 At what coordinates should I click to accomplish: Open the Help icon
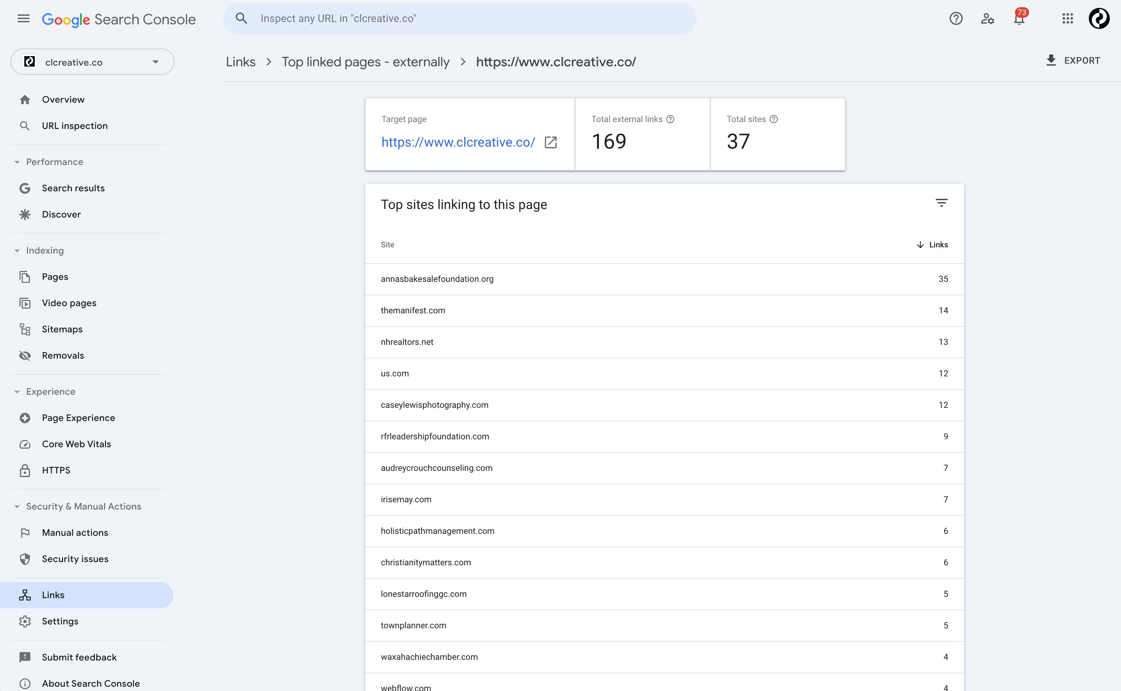click(956, 18)
